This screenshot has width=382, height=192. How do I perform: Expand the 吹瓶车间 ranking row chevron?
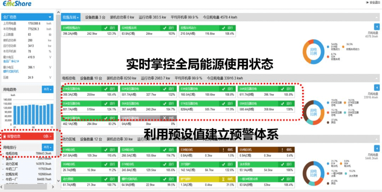coord(3,174)
